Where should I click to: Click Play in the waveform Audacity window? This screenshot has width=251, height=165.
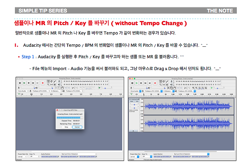137,83
